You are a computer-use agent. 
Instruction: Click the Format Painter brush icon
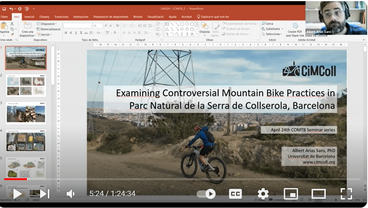point(12,35)
